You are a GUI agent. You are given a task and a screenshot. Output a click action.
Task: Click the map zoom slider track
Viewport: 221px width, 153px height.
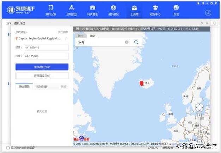[199, 125]
